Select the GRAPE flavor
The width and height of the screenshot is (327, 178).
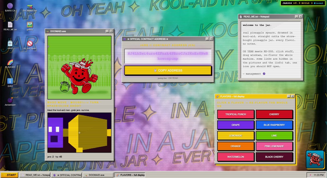[236, 125]
